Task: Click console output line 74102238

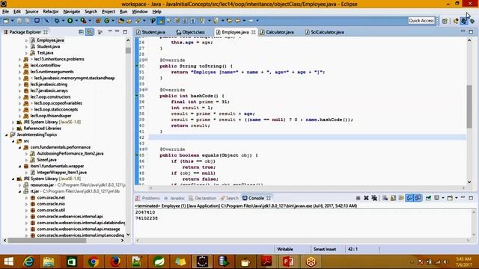Action: click(147, 218)
